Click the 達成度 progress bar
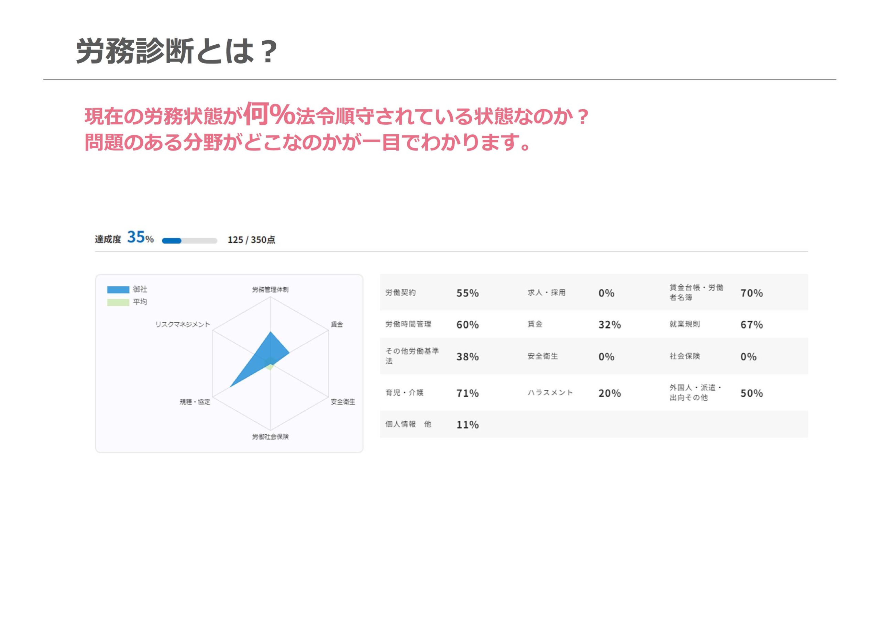The width and height of the screenshot is (880, 622). click(189, 241)
